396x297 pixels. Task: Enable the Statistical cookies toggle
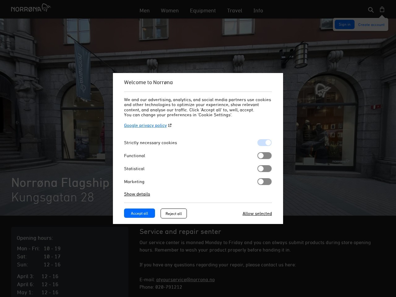(x=265, y=169)
